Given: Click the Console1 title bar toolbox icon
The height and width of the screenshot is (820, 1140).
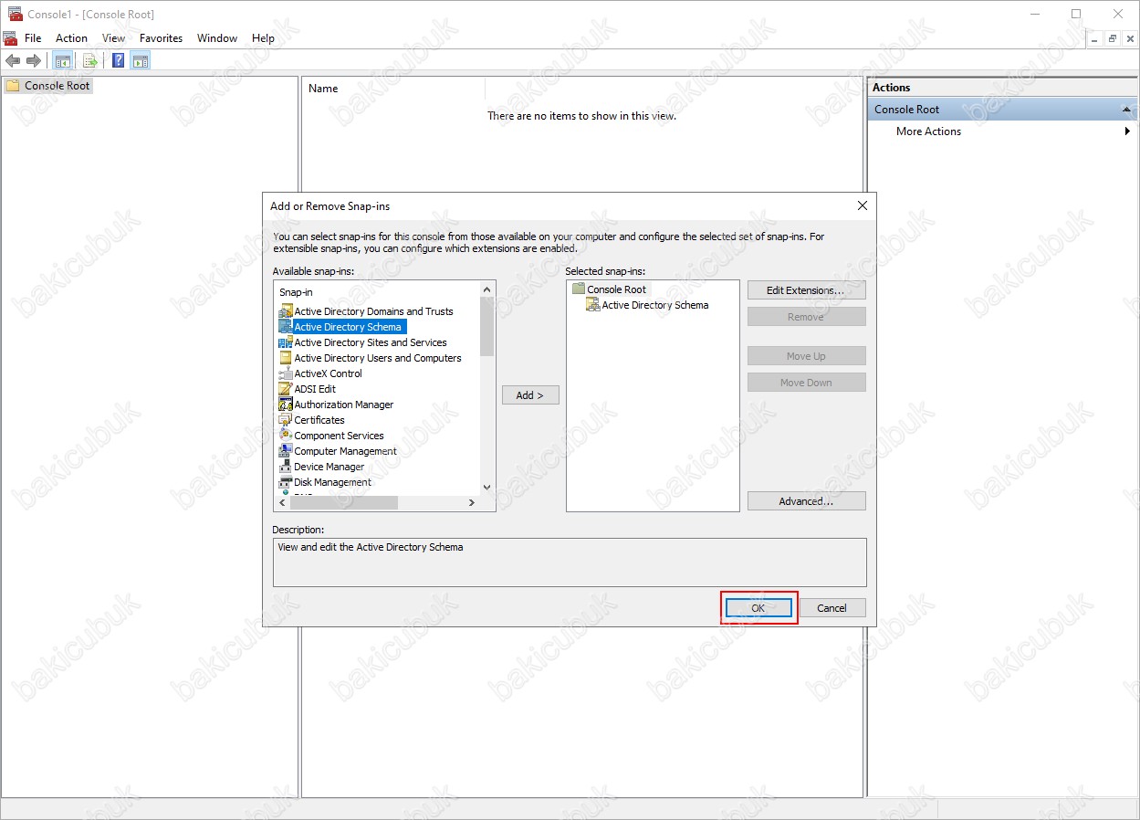Looking at the screenshot, I should pos(15,14).
